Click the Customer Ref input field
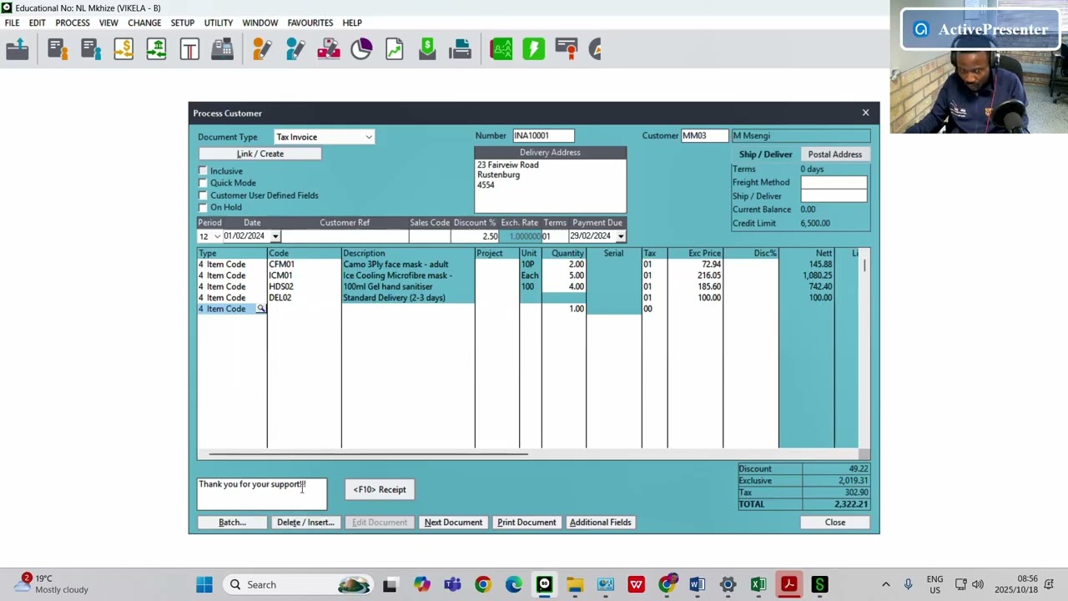 (x=344, y=236)
